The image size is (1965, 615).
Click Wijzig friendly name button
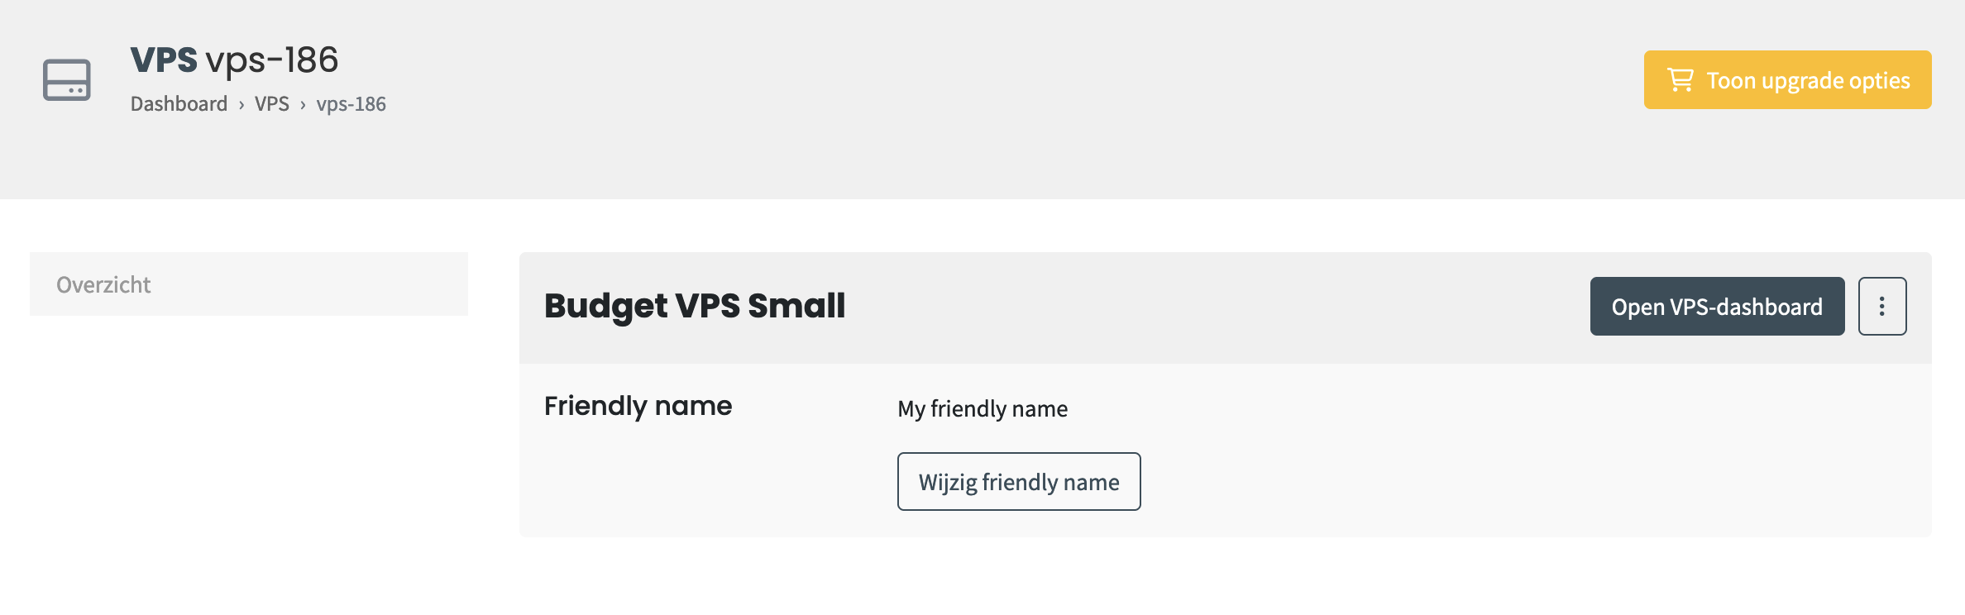(1018, 482)
